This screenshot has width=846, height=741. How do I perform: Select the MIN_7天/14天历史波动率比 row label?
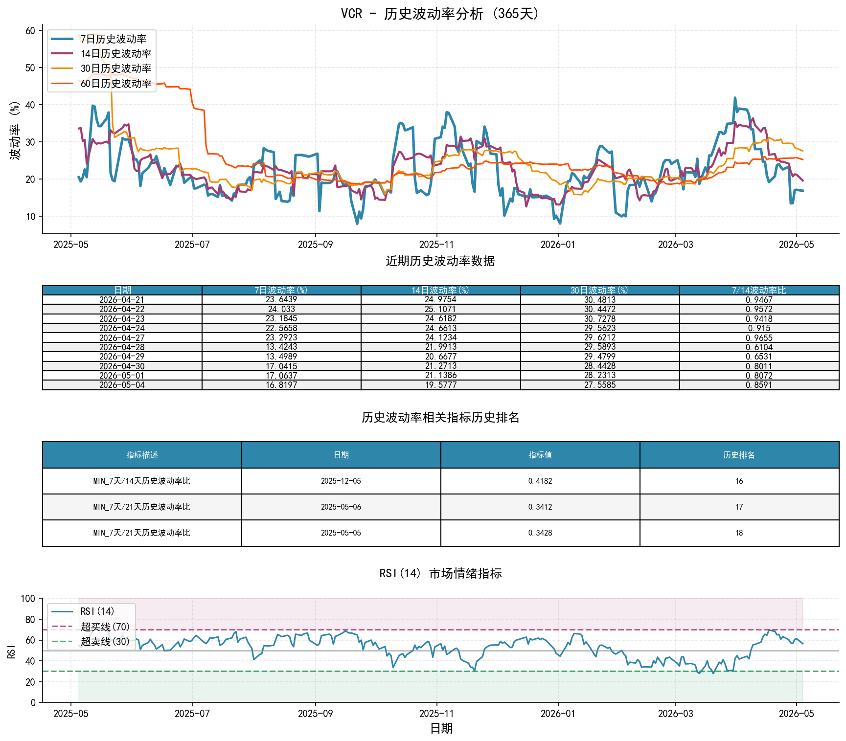click(x=142, y=481)
